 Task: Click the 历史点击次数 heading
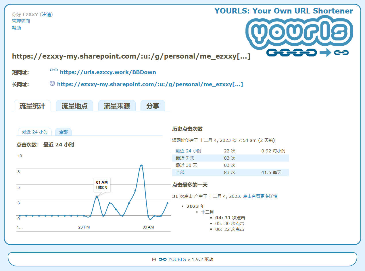(187, 129)
